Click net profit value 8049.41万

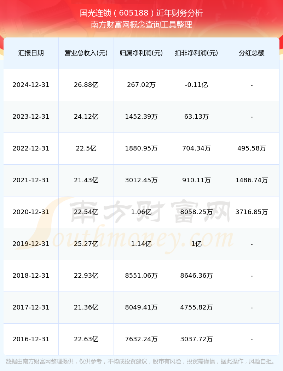pyautogui.click(x=141, y=307)
